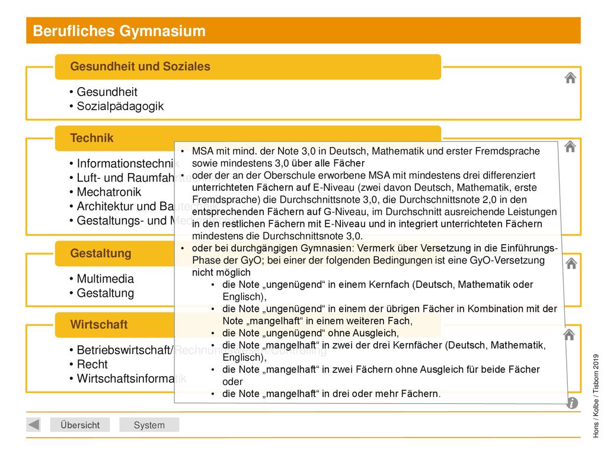Click the Betriebswirtschaft/Rechnungswesen/Controlling entry
The image size is (607, 455).
click(198, 350)
